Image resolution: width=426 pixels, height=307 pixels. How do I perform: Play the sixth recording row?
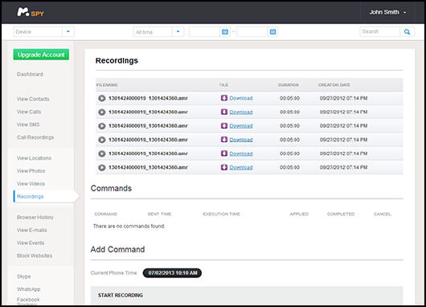[x=101, y=167]
